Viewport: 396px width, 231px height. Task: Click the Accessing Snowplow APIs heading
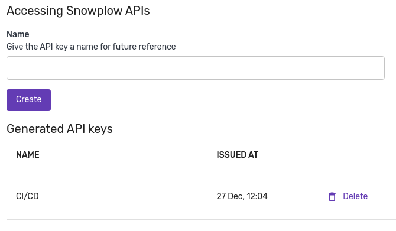(78, 11)
